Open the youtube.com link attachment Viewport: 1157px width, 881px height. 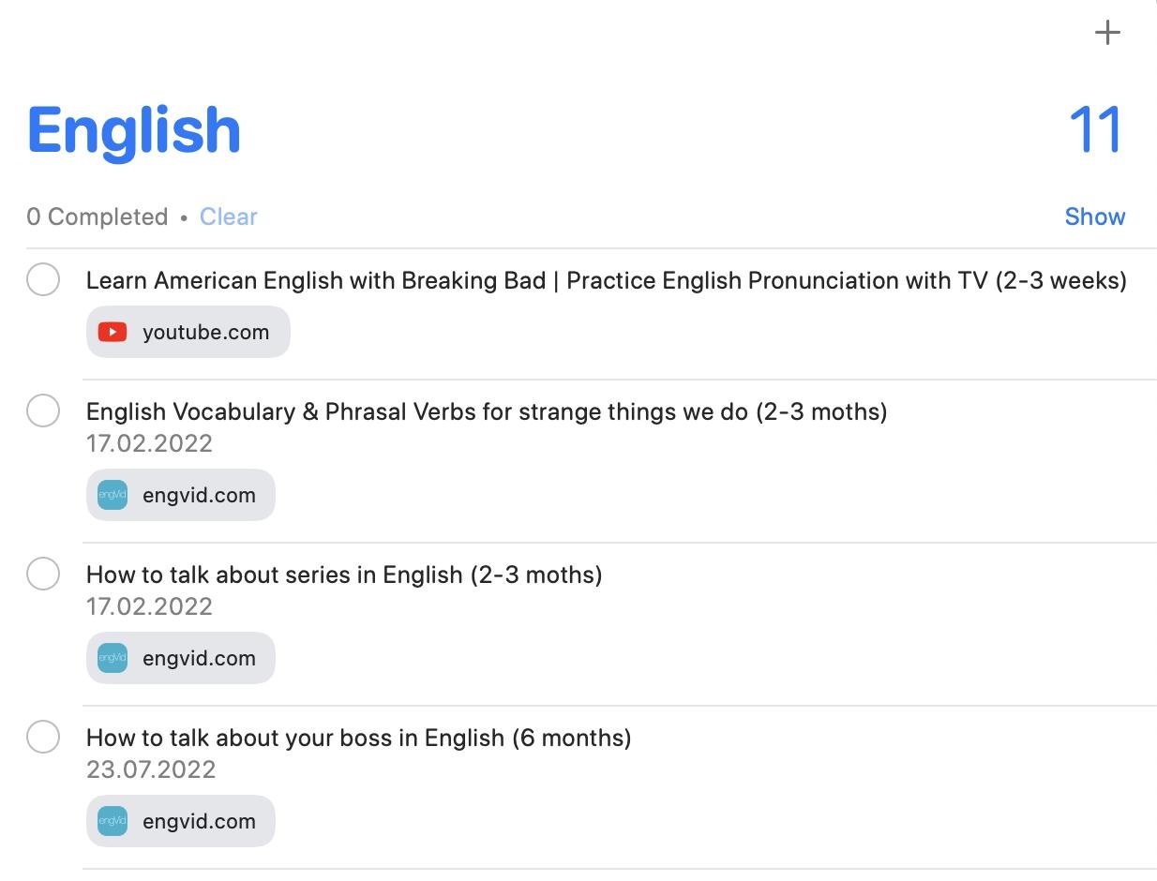[204, 332]
